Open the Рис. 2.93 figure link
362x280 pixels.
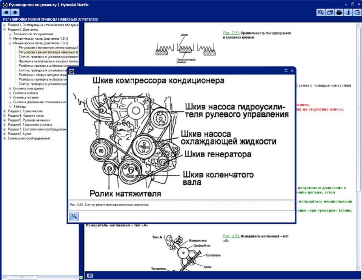231,236
